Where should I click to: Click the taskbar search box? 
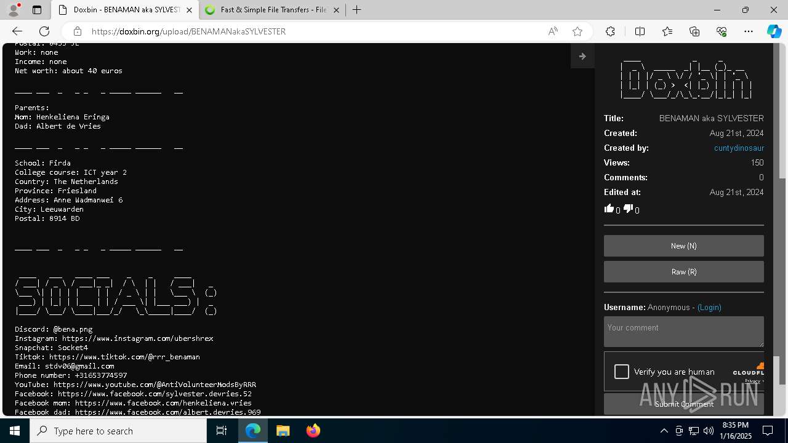point(118,431)
